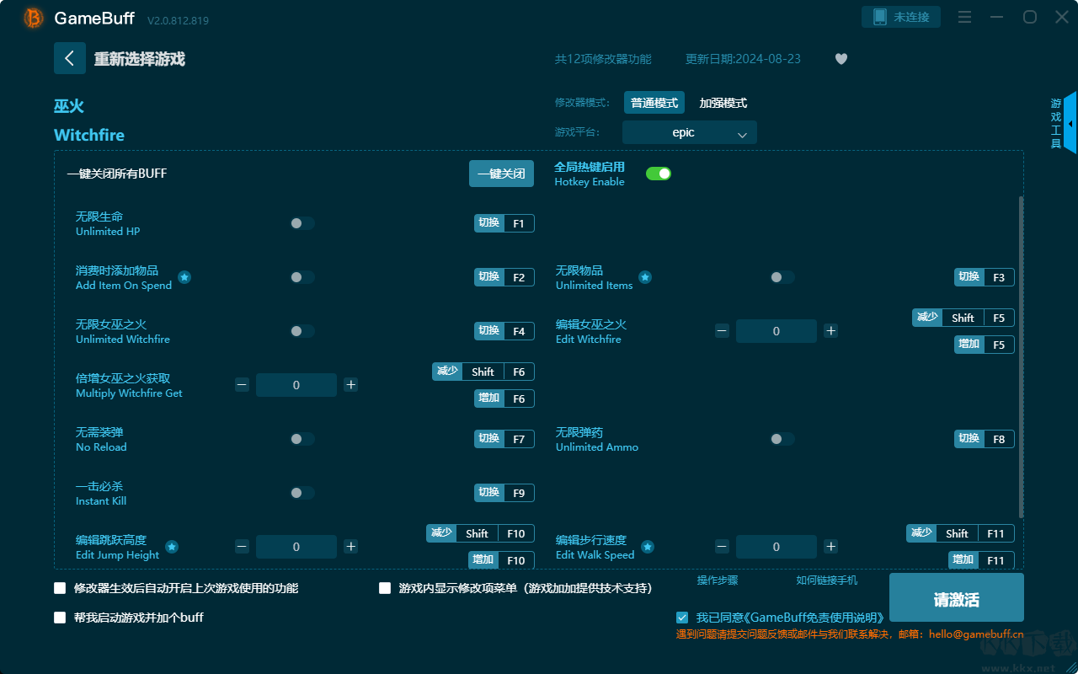Select the 加强模式 enhanced mode tab

723,103
